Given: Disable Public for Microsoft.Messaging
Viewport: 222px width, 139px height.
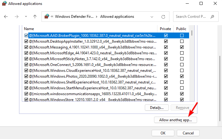Looking at the screenshot, I should coord(182,47).
